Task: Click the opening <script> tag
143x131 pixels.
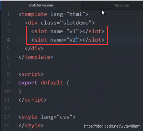Action: point(31,74)
